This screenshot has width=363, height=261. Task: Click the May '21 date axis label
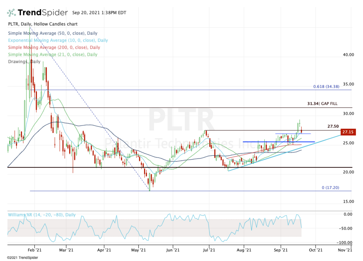[139, 250]
